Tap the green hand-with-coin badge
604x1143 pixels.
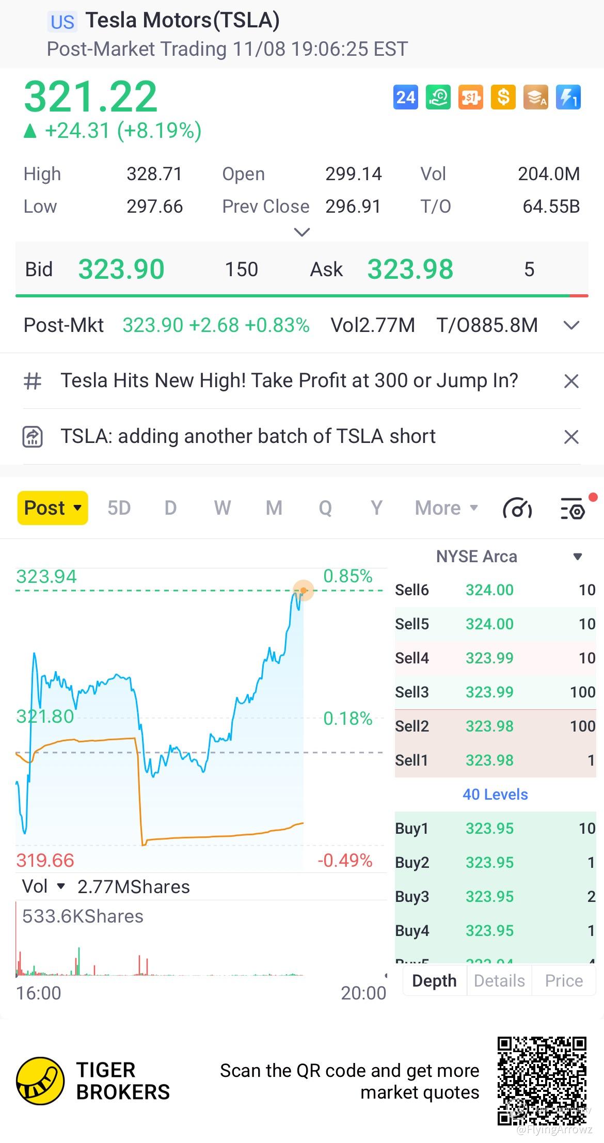pyautogui.click(x=438, y=98)
